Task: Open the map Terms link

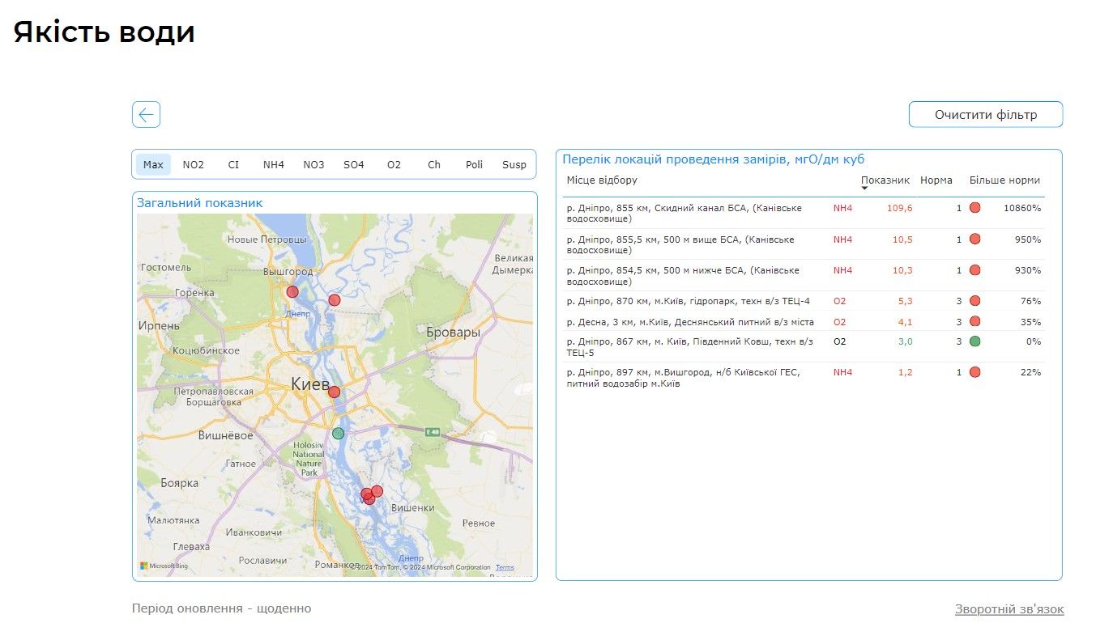Action: [505, 567]
